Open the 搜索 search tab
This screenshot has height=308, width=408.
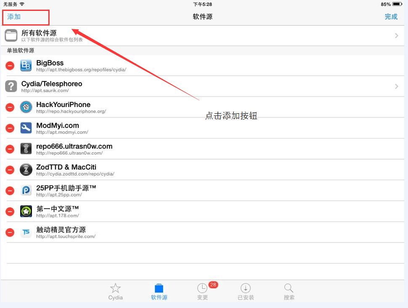[289, 292]
